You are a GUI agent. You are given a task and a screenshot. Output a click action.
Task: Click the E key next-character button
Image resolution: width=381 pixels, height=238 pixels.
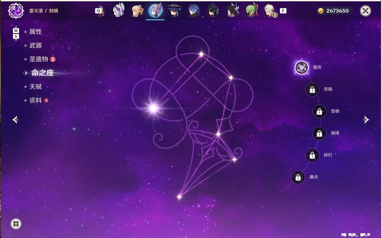(x=283, y=11)
